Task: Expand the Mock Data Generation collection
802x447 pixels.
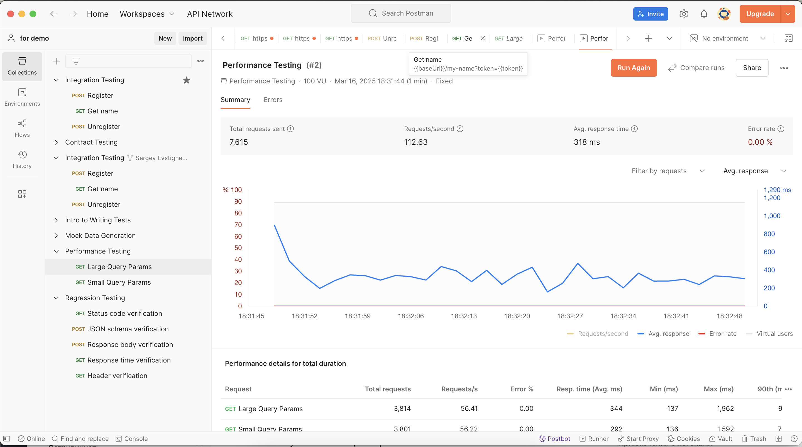Action: pyautogui.click(x=56, y=236)
